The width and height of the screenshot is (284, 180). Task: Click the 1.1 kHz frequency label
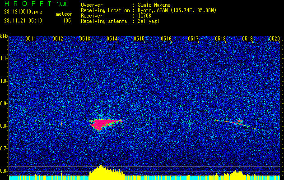pos(4,58)
